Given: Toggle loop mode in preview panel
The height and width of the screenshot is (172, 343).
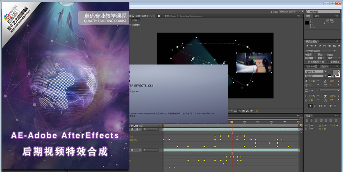Looking at the screenshot, I should tap(335, 46).
